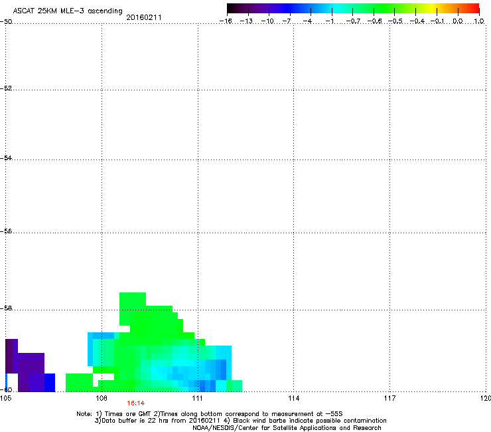The height and width of the screenshot is (432, 491).
Task: Click the longitude label 111
Action: click(x=197, y=398)
